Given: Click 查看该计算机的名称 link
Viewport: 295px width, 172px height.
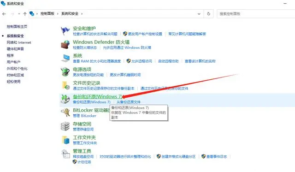Looking at the screenshot, I should tap(200, 61).
